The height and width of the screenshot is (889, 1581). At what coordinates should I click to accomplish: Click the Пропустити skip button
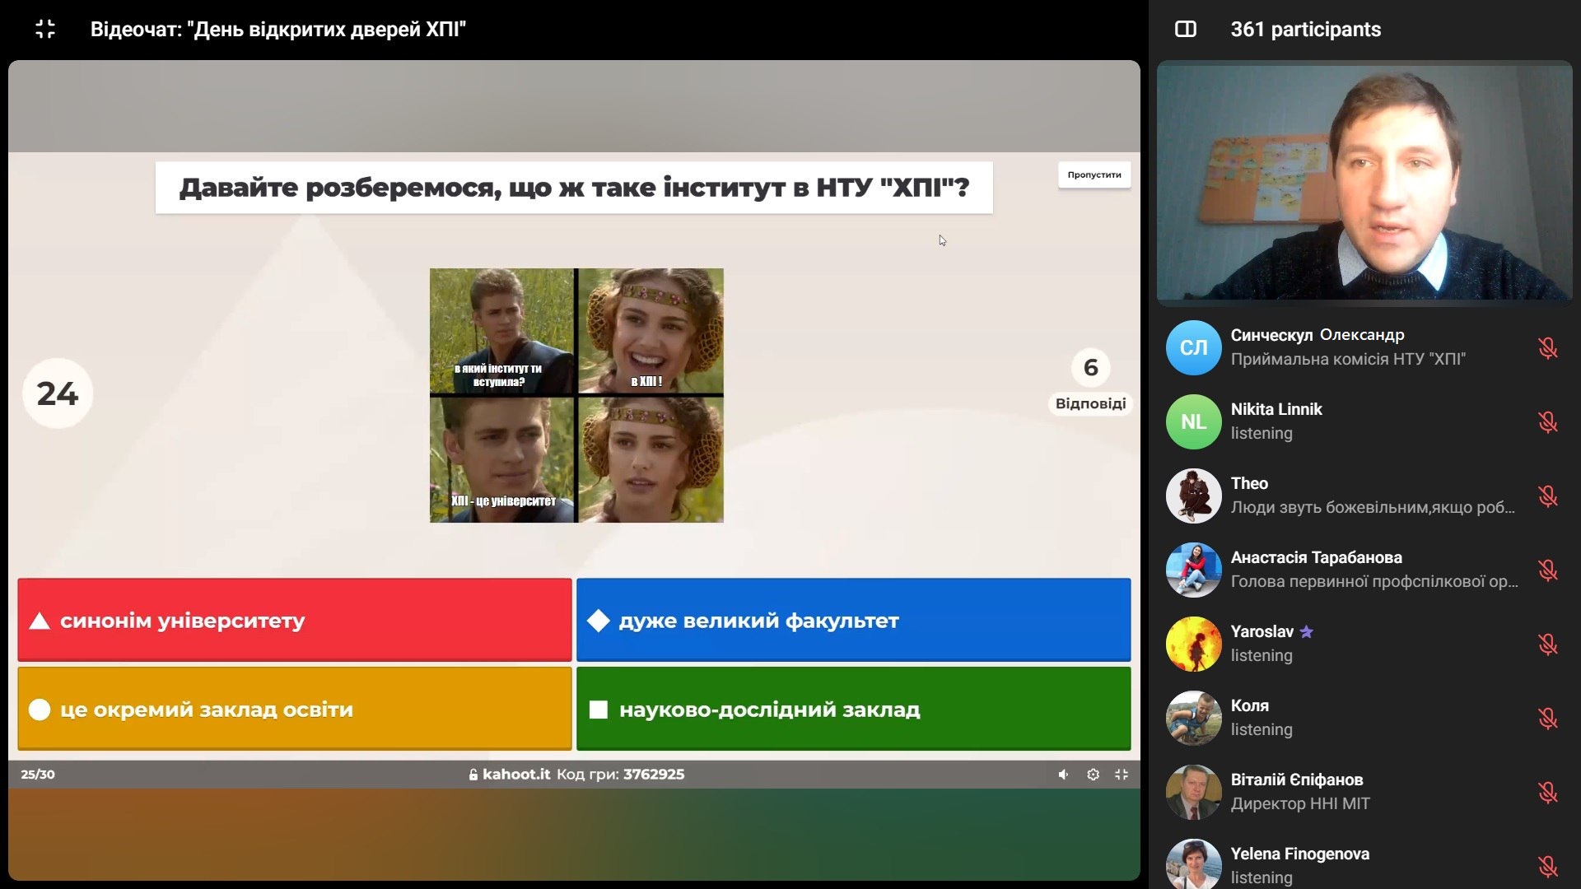pos(1094,175)
